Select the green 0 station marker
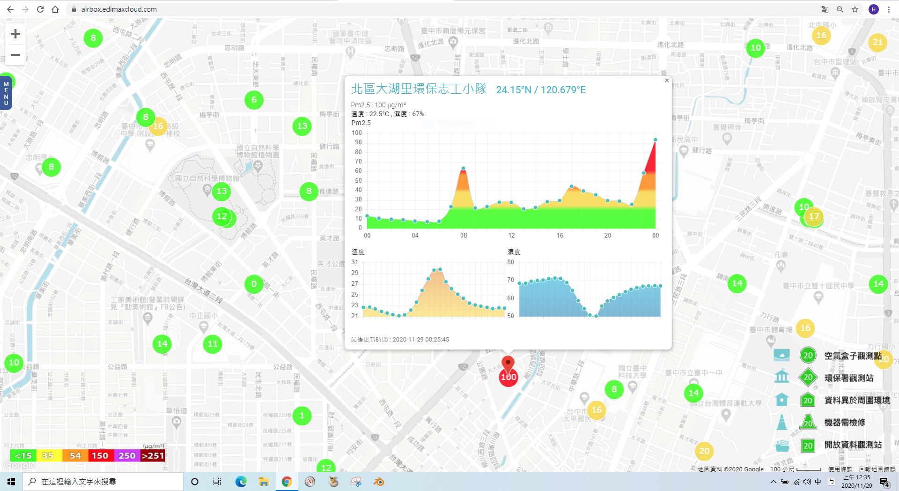The width and height of the screenshot is (899, 491). coord(254,283)
